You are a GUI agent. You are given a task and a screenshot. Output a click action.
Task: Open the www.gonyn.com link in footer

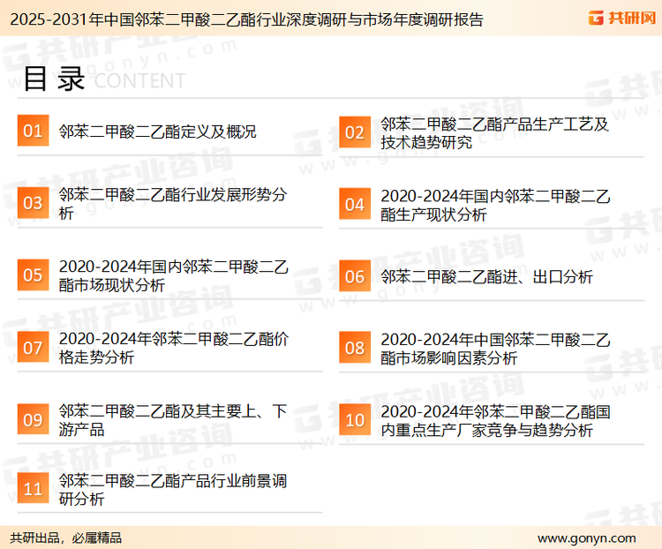coord(586,538)
